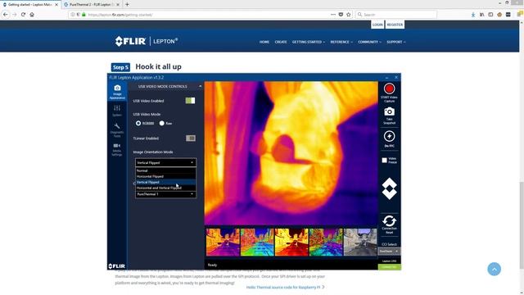
Task: Go to the Create nav item
Action: pyautogui.click(x=281, y=42)
